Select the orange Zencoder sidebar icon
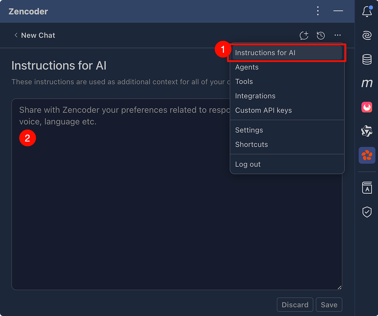378x316 pixels. click(x=367, y=155)
